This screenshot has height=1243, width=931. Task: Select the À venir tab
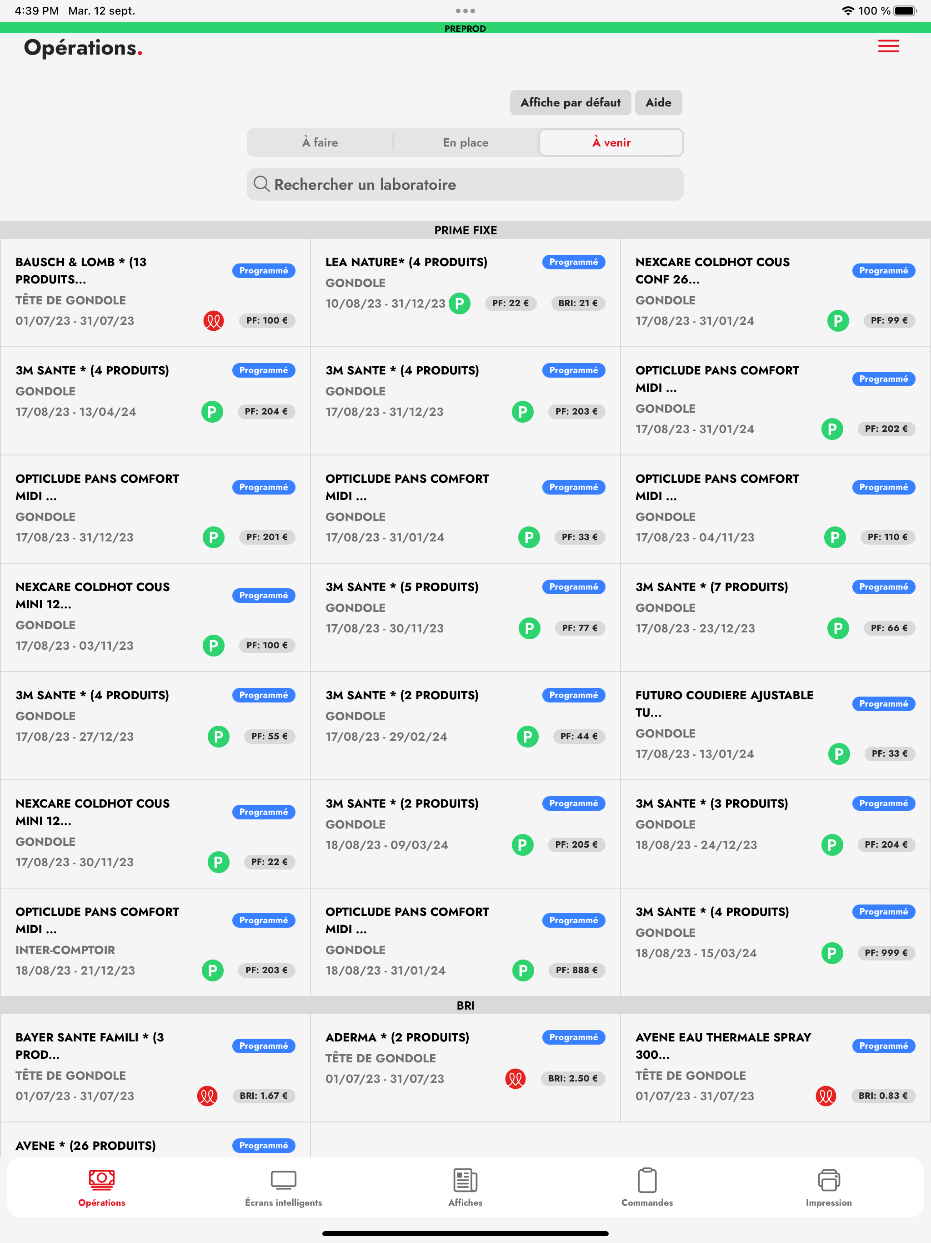611,143
